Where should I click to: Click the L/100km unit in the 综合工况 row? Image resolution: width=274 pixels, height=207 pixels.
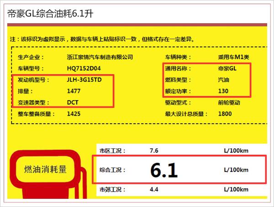point(236,170)
